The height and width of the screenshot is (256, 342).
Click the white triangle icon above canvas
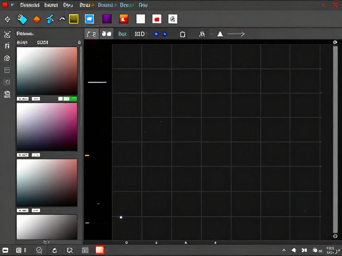click(220, 34)
